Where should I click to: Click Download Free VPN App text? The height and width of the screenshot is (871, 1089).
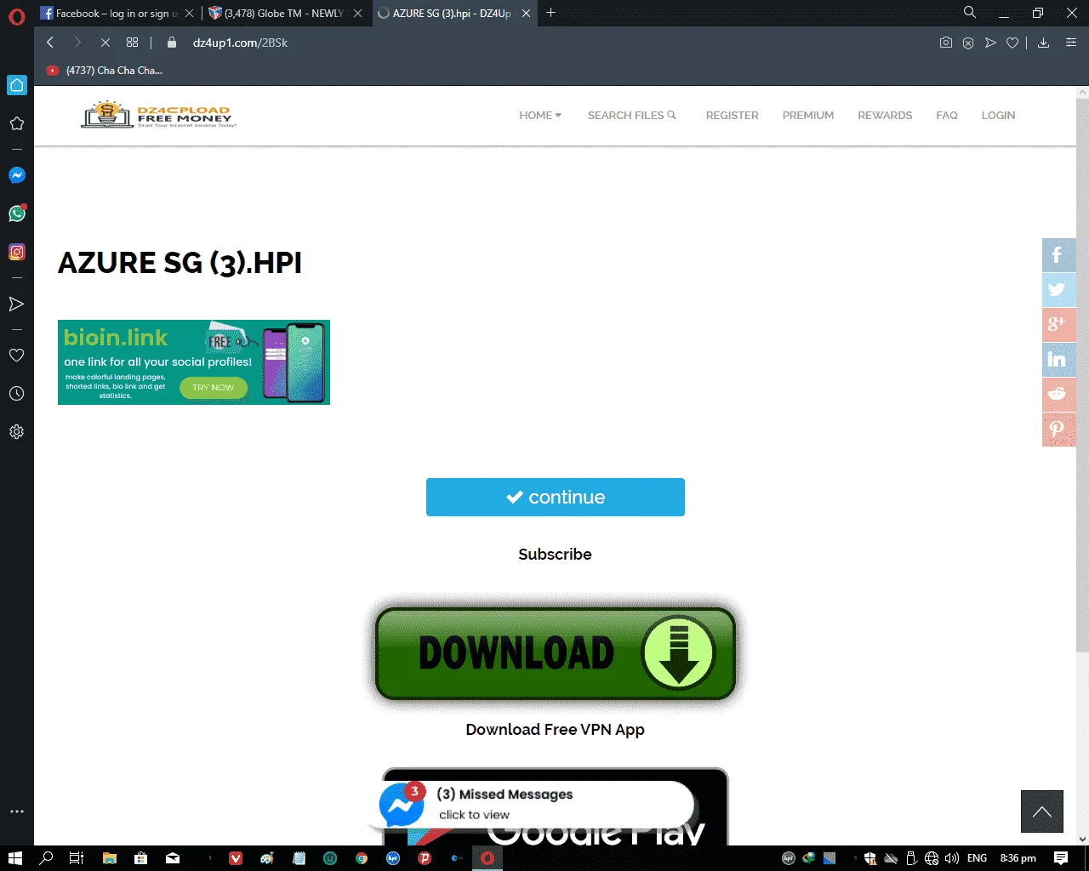555,730
